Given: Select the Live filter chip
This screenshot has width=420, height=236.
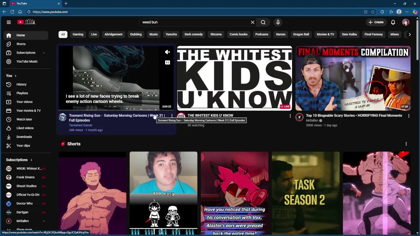Looking at the screenshot, I should click(94, 34).
